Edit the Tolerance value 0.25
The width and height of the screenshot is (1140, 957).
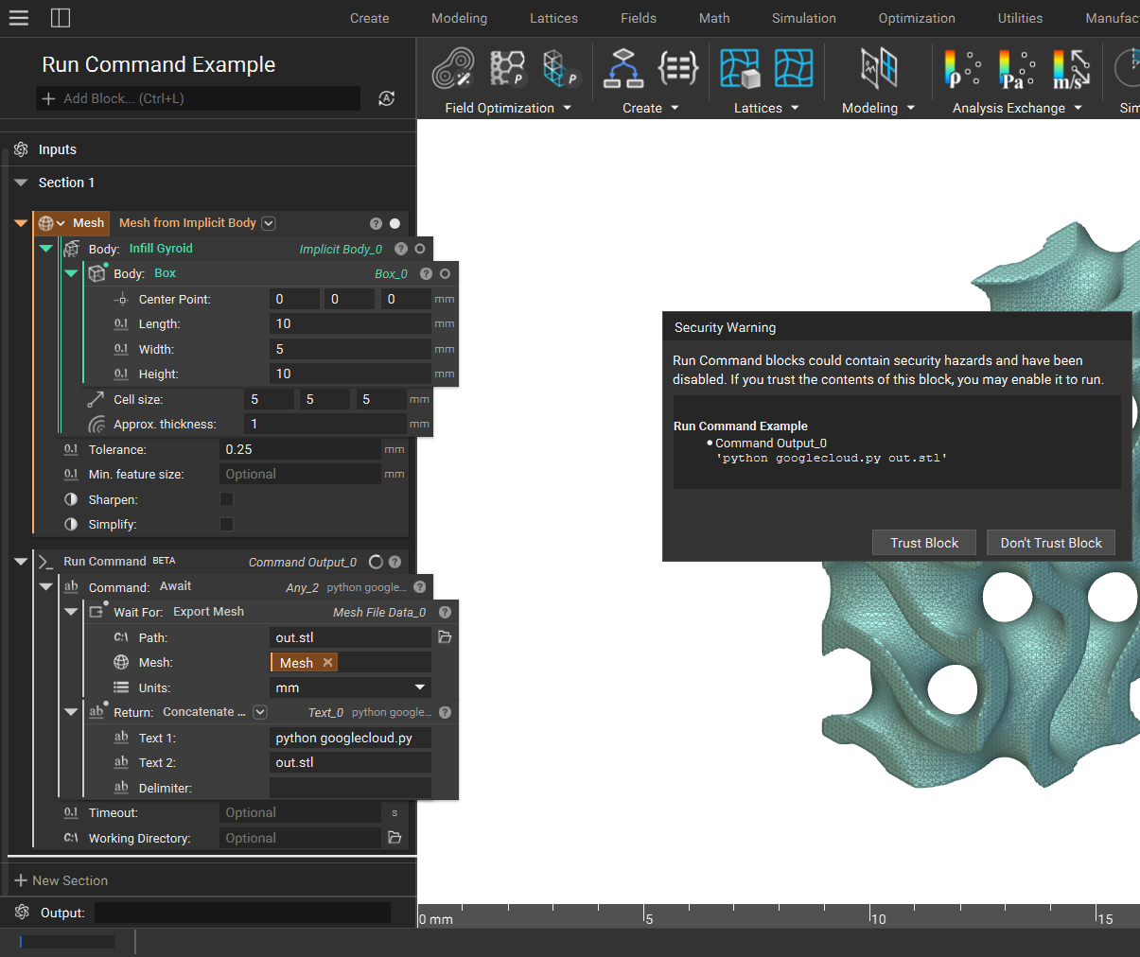(300, 449)
